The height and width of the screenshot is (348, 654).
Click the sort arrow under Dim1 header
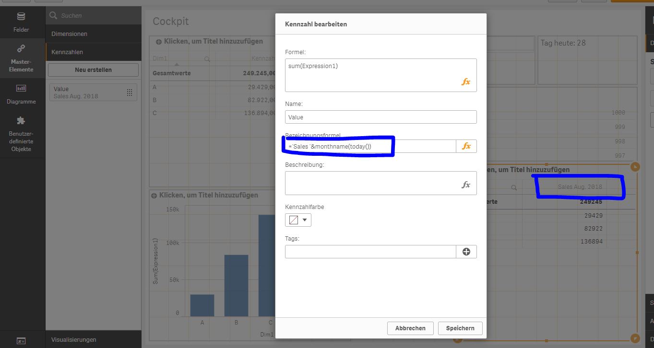(x=177, y=64)
